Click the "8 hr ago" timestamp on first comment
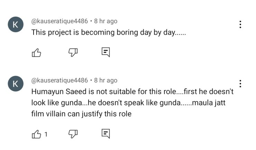The width and height of the screenshot is (256, 150). click(x=106, y=21)
